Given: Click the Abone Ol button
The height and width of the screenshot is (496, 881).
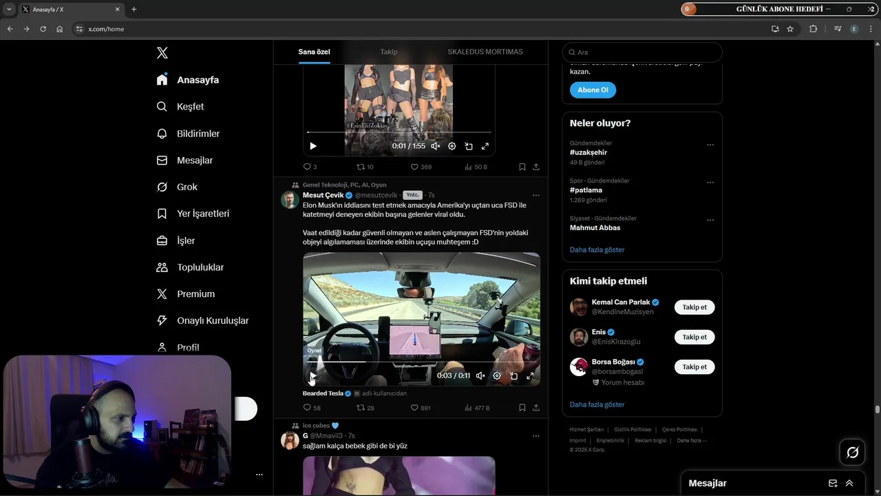Looking at the screenshot, I should pos(593,90).
